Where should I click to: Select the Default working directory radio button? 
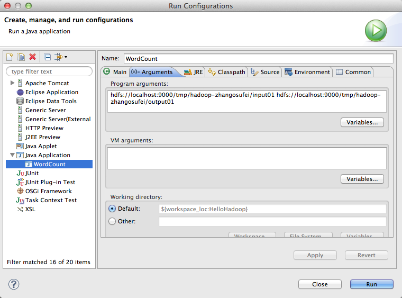pos(112,209)
